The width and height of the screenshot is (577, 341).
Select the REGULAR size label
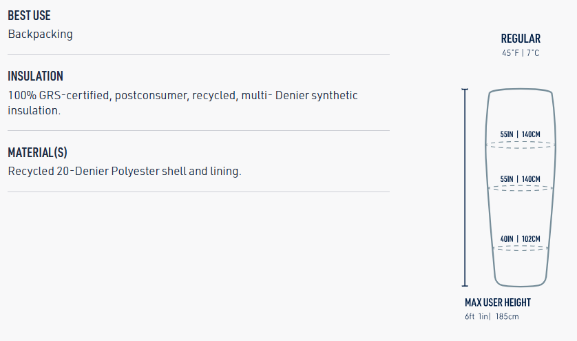pos(521,39)
